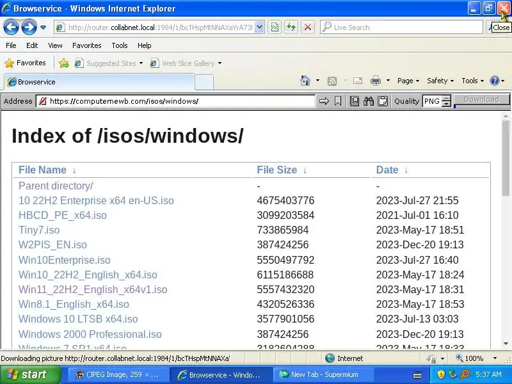
Task: Open the Browservice bookmarks list icon
Action: (x=355, y=101)
